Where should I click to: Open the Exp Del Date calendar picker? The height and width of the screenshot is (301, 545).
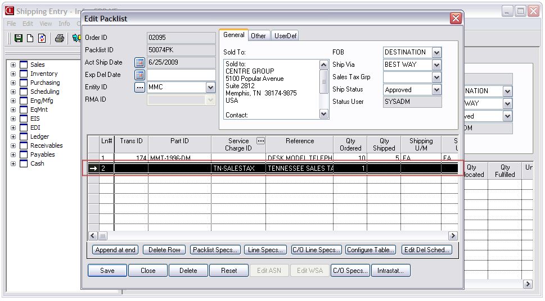(x=139, y=75)
